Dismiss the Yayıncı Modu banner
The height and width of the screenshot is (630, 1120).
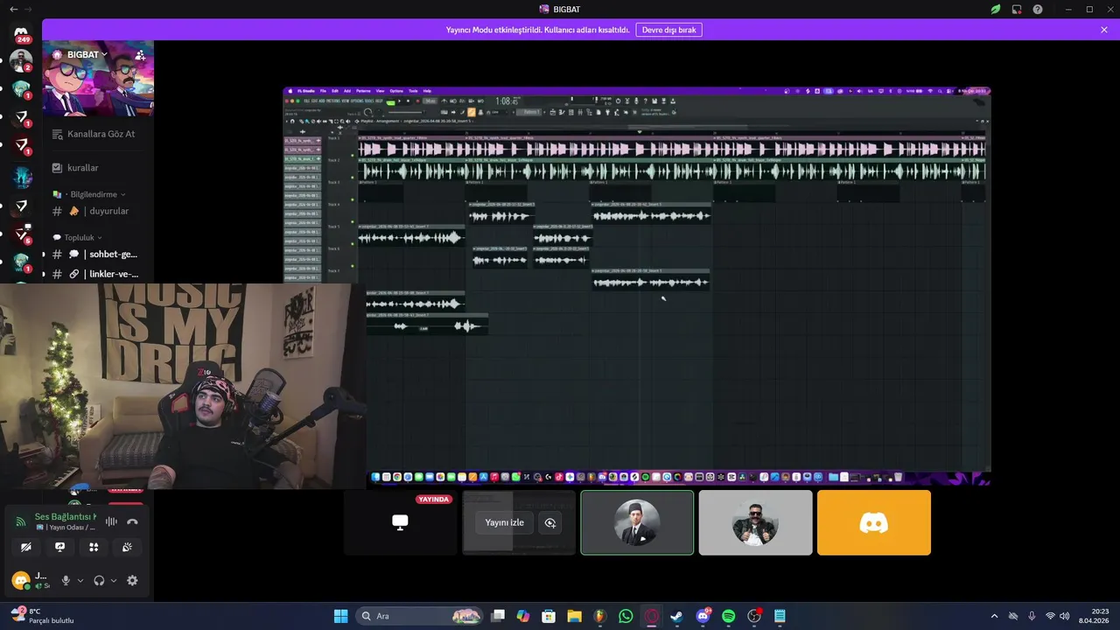[1104, 30]
